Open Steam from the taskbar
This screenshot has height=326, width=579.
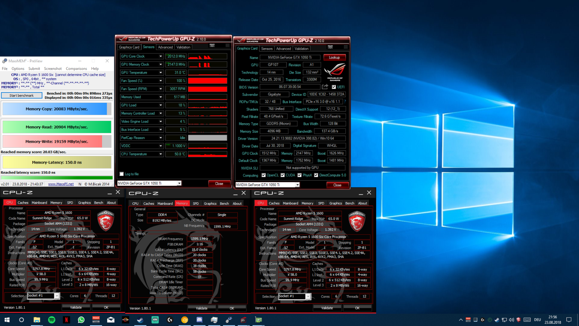point(140,320)
